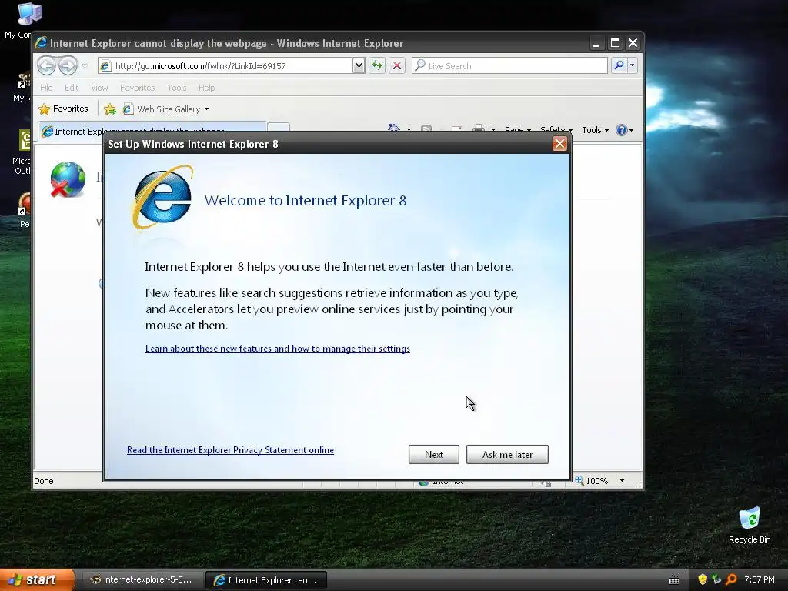
Task: Click the keyboard icon in taskbar
Action: click(674, 580)
